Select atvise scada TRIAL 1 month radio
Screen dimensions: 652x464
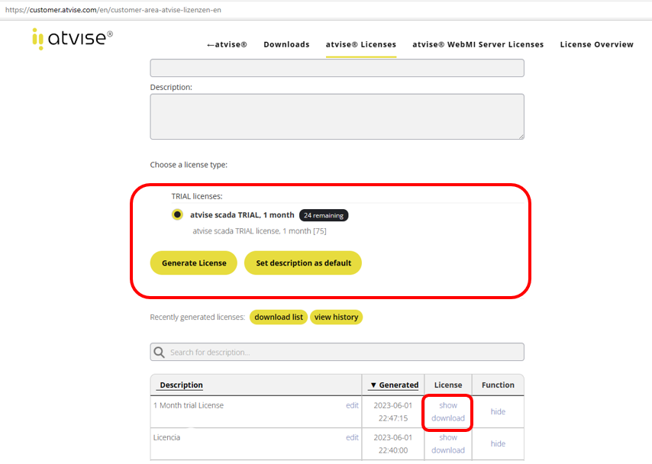click(178, 214)
